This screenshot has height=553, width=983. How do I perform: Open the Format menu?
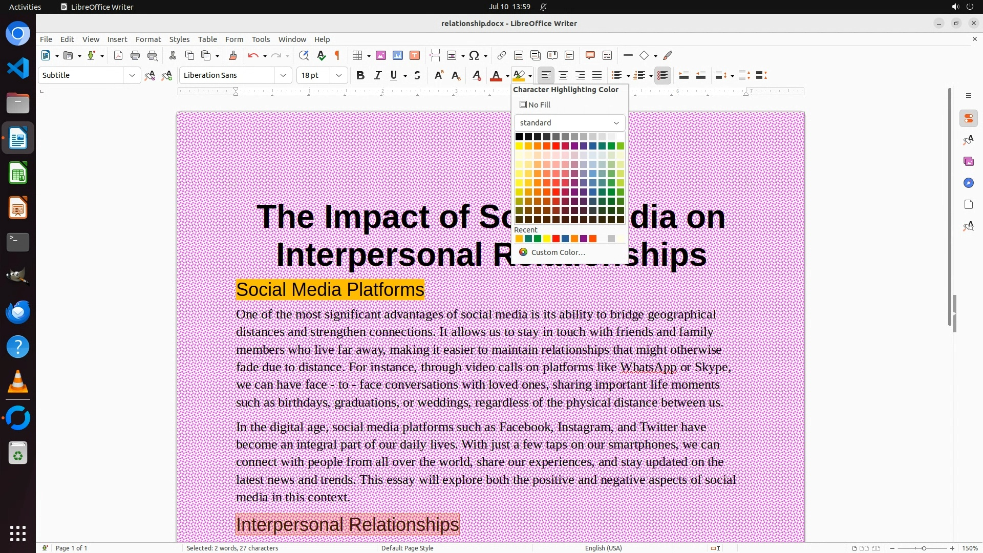pyautogui.click(x=148, y=39)
